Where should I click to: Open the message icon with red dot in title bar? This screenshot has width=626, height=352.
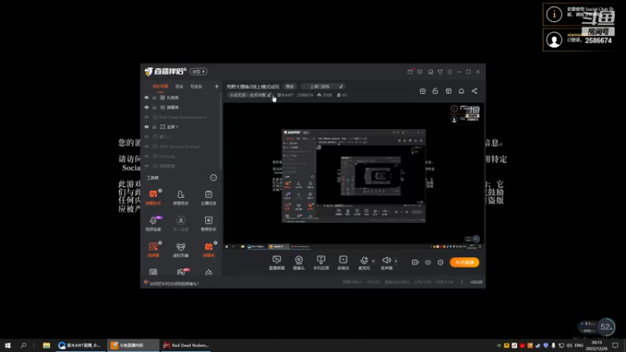pos(410,72)
